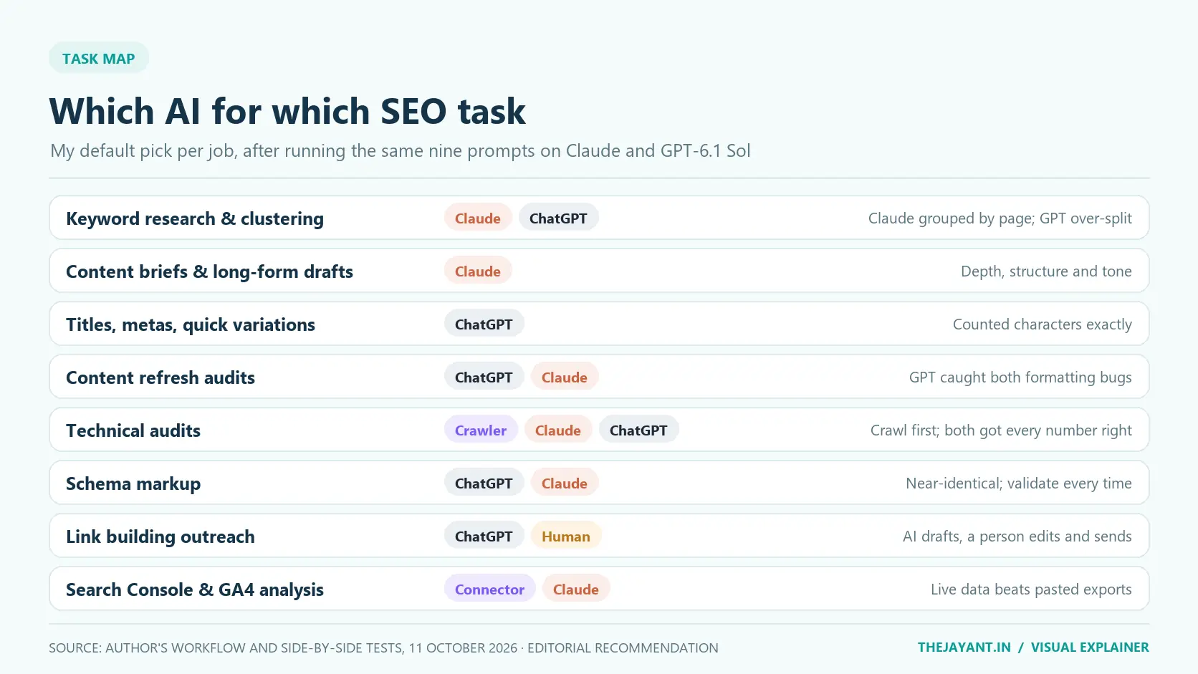Click note "Live data beats pasted exports"
Viewport: 1198px width, 674px height.
pyautogui.click(x=1031, y=589)
